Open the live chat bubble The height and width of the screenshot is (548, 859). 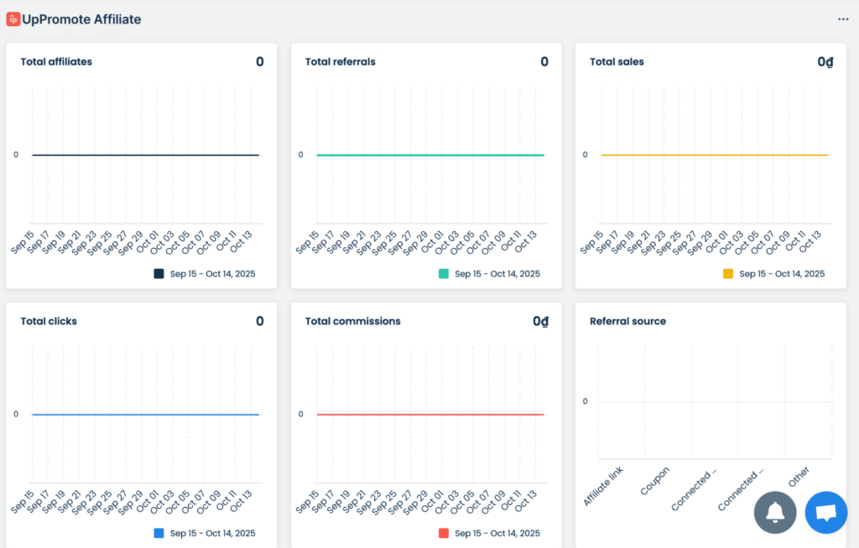click(x=825, y=512)
